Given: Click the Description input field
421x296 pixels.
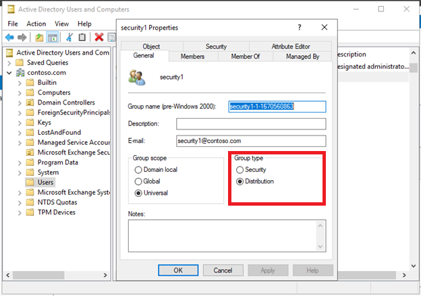Looking at the screenshot, I should (x=251, y=124).
